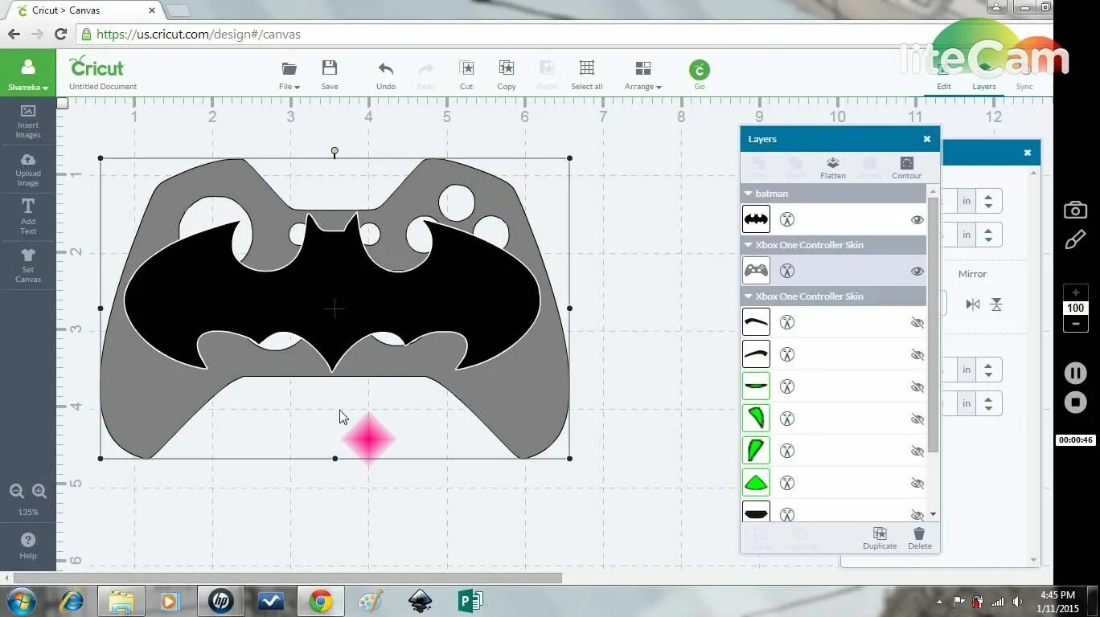Delete the selected layer
The width and height of the screenshot is (1100, 617).
pyautogui.click(x=920, y=538)
